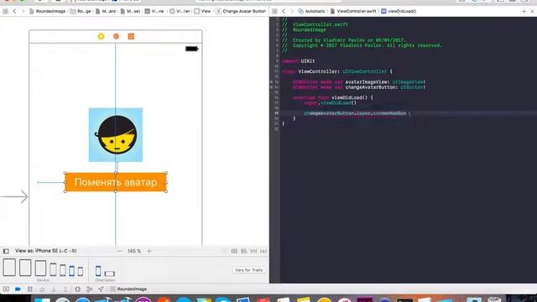Open the 'Vi..ne' scene breadcrumb

[154, 11]
